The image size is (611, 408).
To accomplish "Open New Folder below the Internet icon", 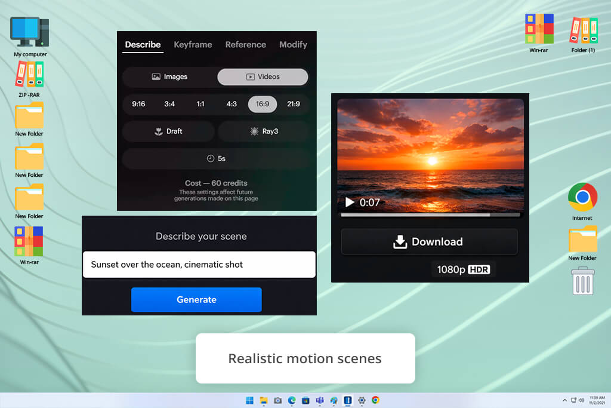I will pyautogui.click(x=582, y=243).
